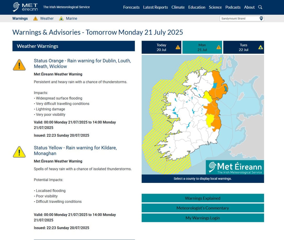
Task: Click large yellow warning triangle for Kildare warning
Action: 19,152
